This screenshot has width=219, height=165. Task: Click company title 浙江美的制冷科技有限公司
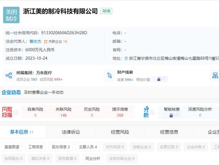coord(60,11)
